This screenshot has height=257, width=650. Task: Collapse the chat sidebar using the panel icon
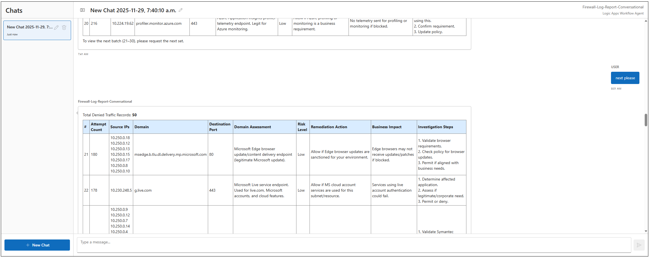pos(82,10)
